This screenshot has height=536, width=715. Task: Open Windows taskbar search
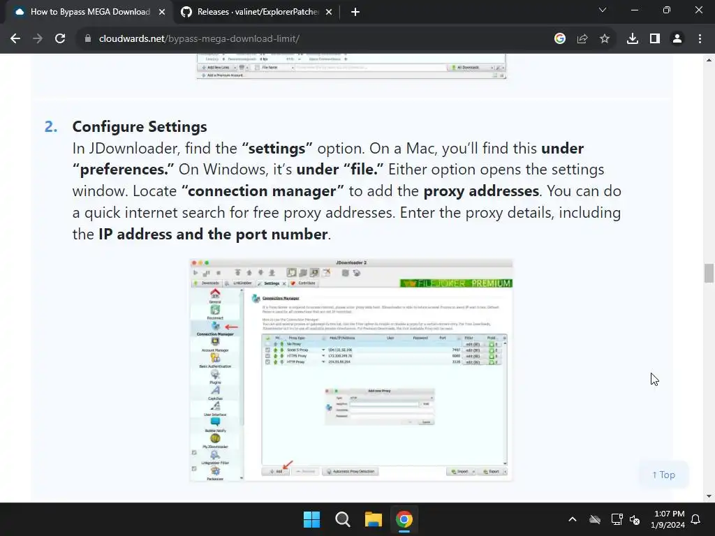tap(342, 519)
